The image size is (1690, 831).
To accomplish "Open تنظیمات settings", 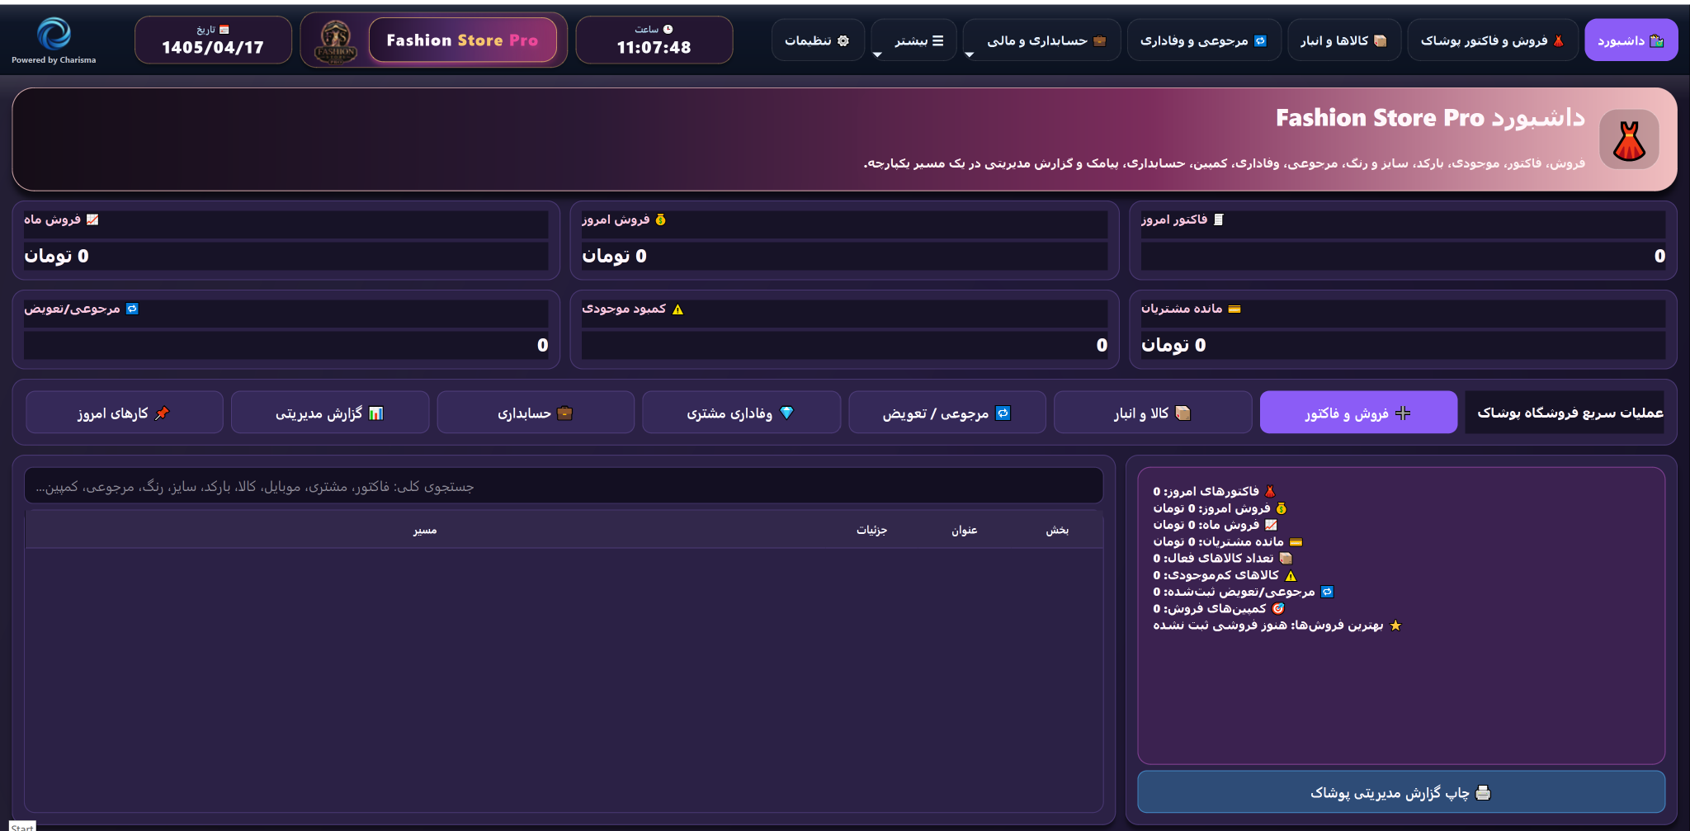I will [x=817, y=40].
